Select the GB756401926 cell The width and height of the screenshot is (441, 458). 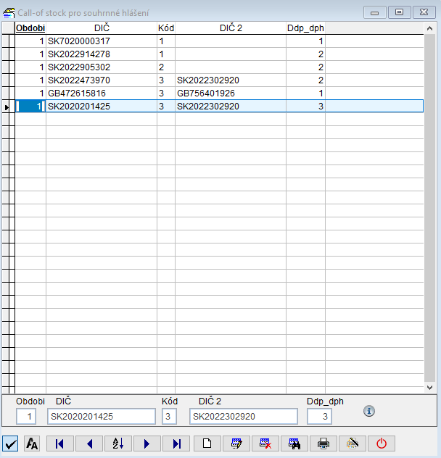pos(231,93)
